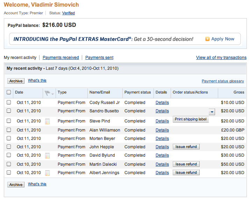250x201 pixels.
Task: Click the orange arrow icon beside Apply Now
Action: tap(207, 39)
